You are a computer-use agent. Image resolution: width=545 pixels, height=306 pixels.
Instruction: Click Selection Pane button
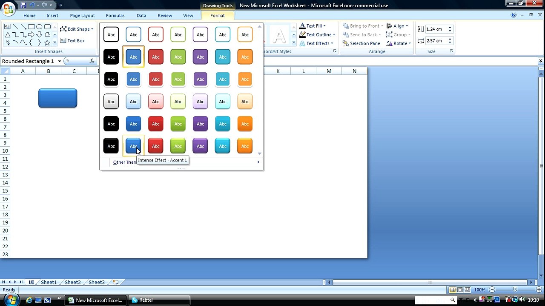pyautogui.click(x=361, y=43)
